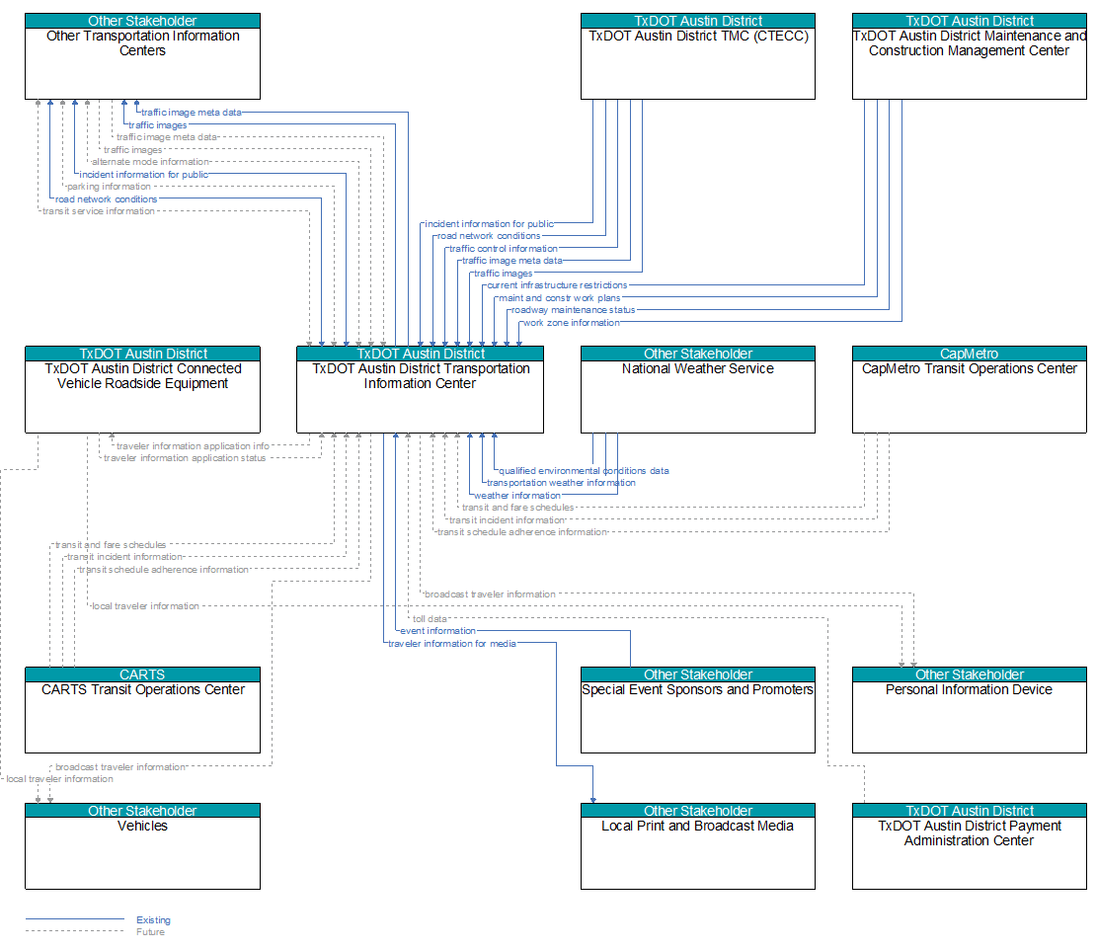
Task: Click the 'transit service information' label
Action: [x=99, y=211]
